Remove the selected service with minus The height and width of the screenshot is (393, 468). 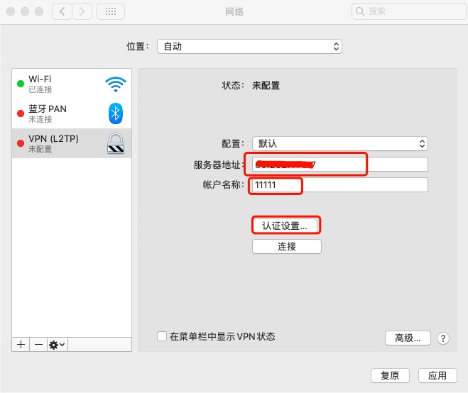point(38,345)
